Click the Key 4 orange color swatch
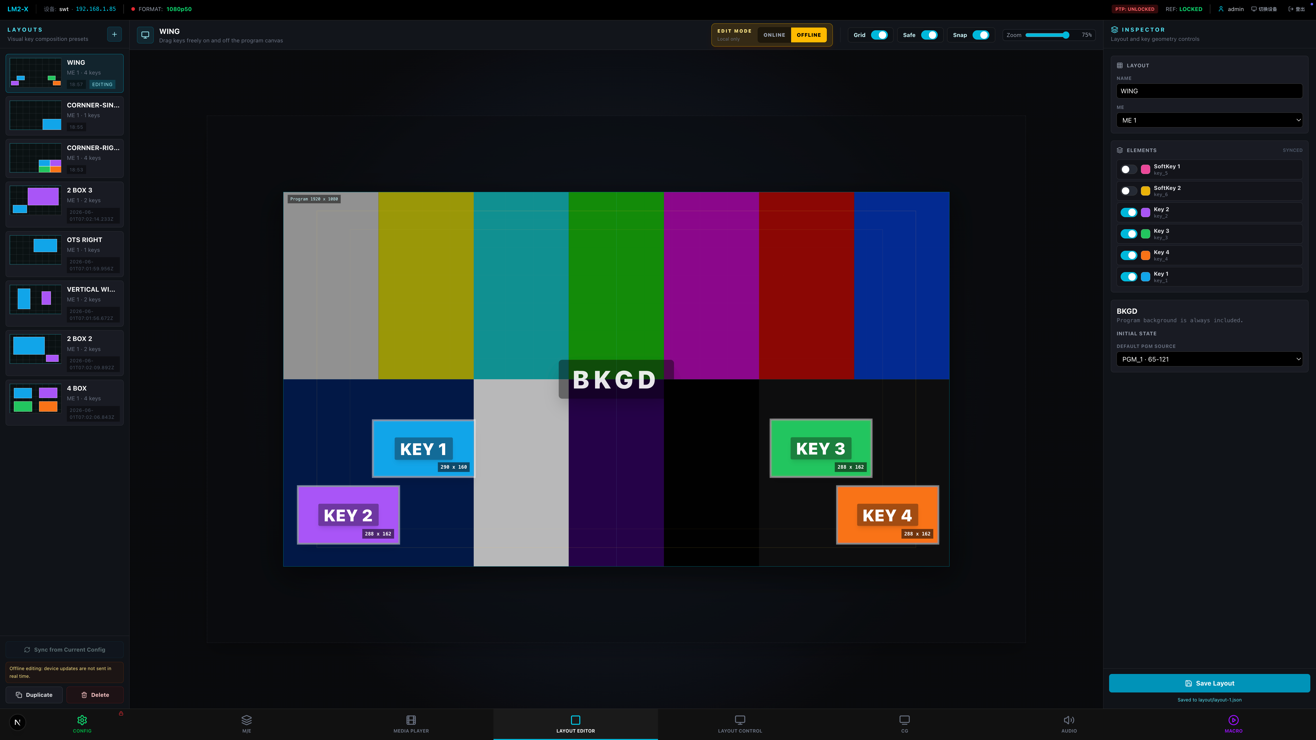The width and height of the screenshot is (1316, 740). coord(1146,255)
